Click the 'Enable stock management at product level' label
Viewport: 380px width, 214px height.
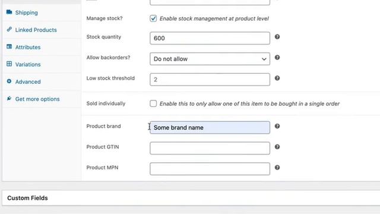tap(214, 18)
